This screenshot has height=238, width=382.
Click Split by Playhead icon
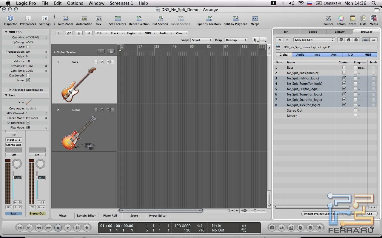tap(235, 19)
